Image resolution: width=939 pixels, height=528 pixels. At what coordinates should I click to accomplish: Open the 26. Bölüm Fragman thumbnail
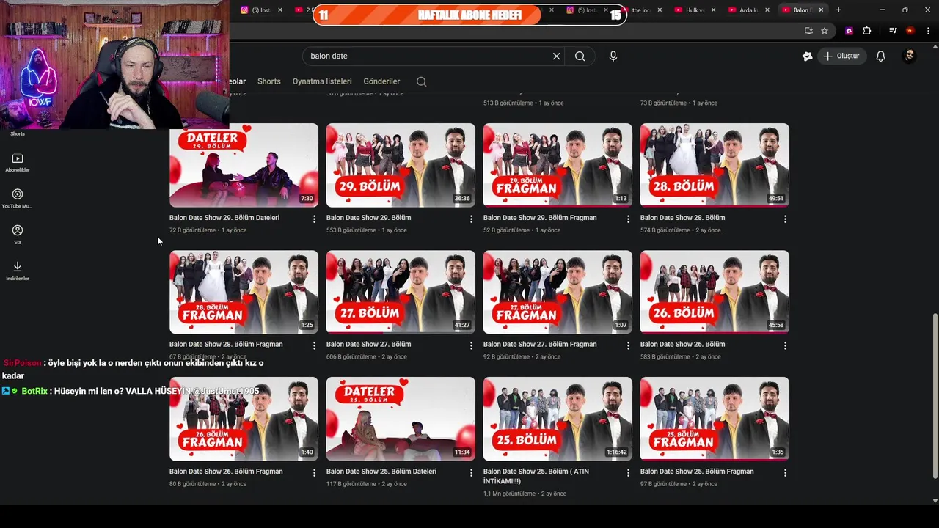[244, 419]
